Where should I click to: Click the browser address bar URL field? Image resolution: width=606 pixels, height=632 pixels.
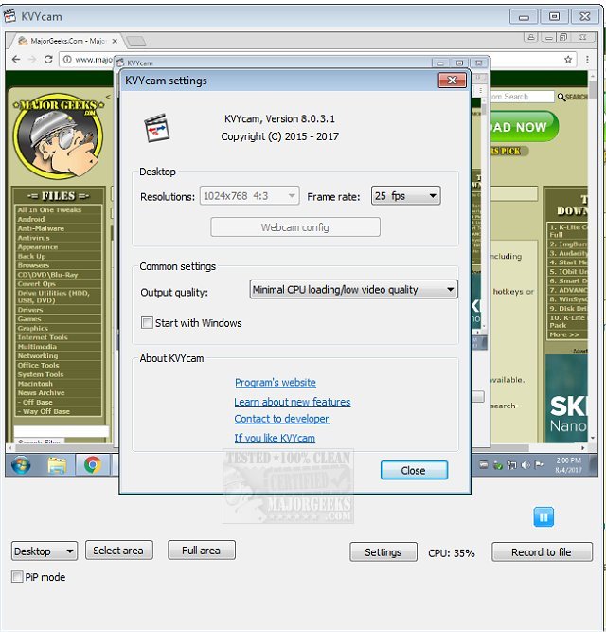(x=318, y=60)
